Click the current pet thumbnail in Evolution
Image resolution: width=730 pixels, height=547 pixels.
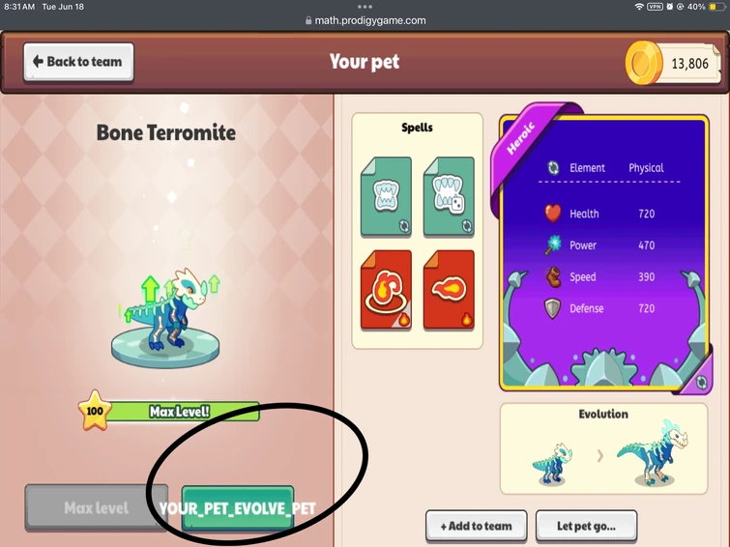(x=553, y=464)
